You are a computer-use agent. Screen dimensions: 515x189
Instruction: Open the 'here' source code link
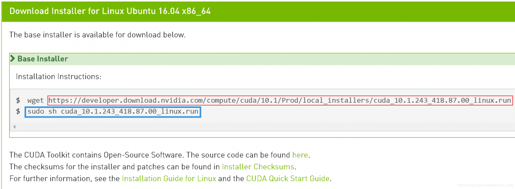tap(300, 155)
